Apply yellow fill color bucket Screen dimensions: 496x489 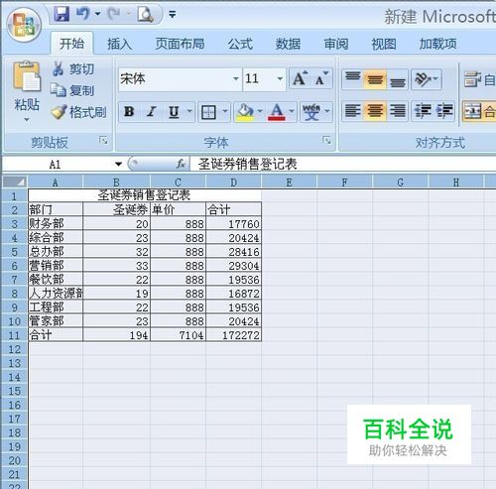245,112
